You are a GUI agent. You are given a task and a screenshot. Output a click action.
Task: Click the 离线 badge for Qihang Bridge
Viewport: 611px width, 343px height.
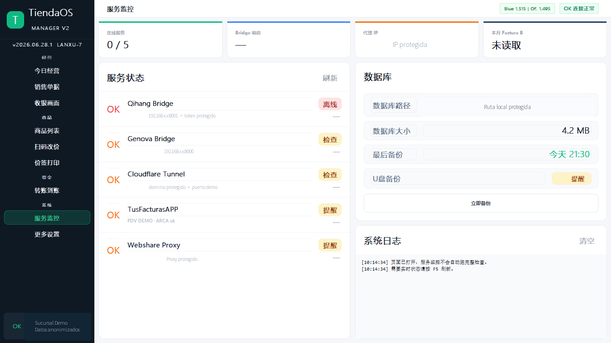click(x=330, y=104)
